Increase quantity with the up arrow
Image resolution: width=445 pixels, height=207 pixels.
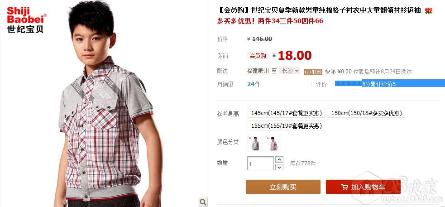pos(280,159)
